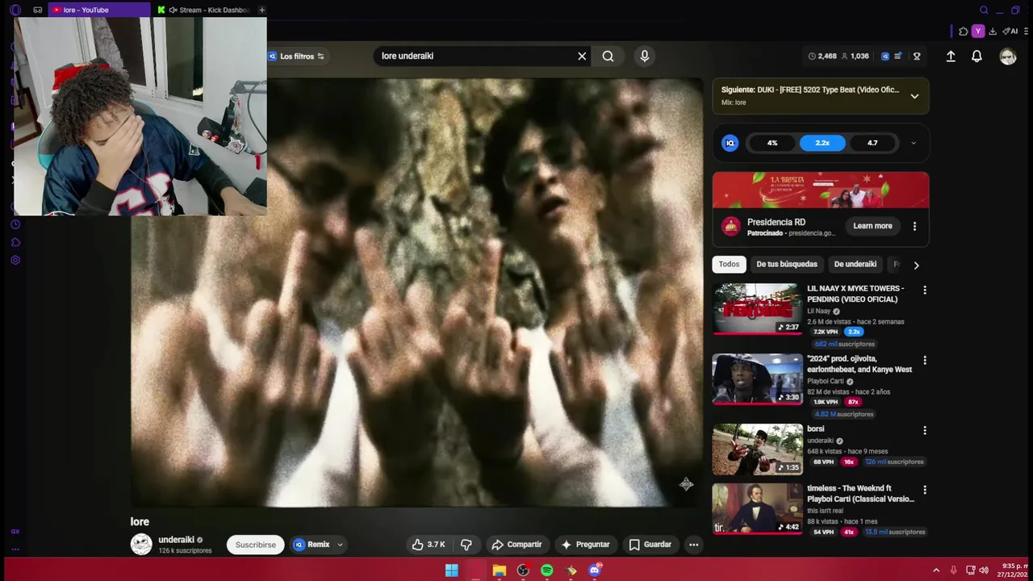Open the volume control in the tray
This screenshot has height=581, width=1033.
[984, 571]
